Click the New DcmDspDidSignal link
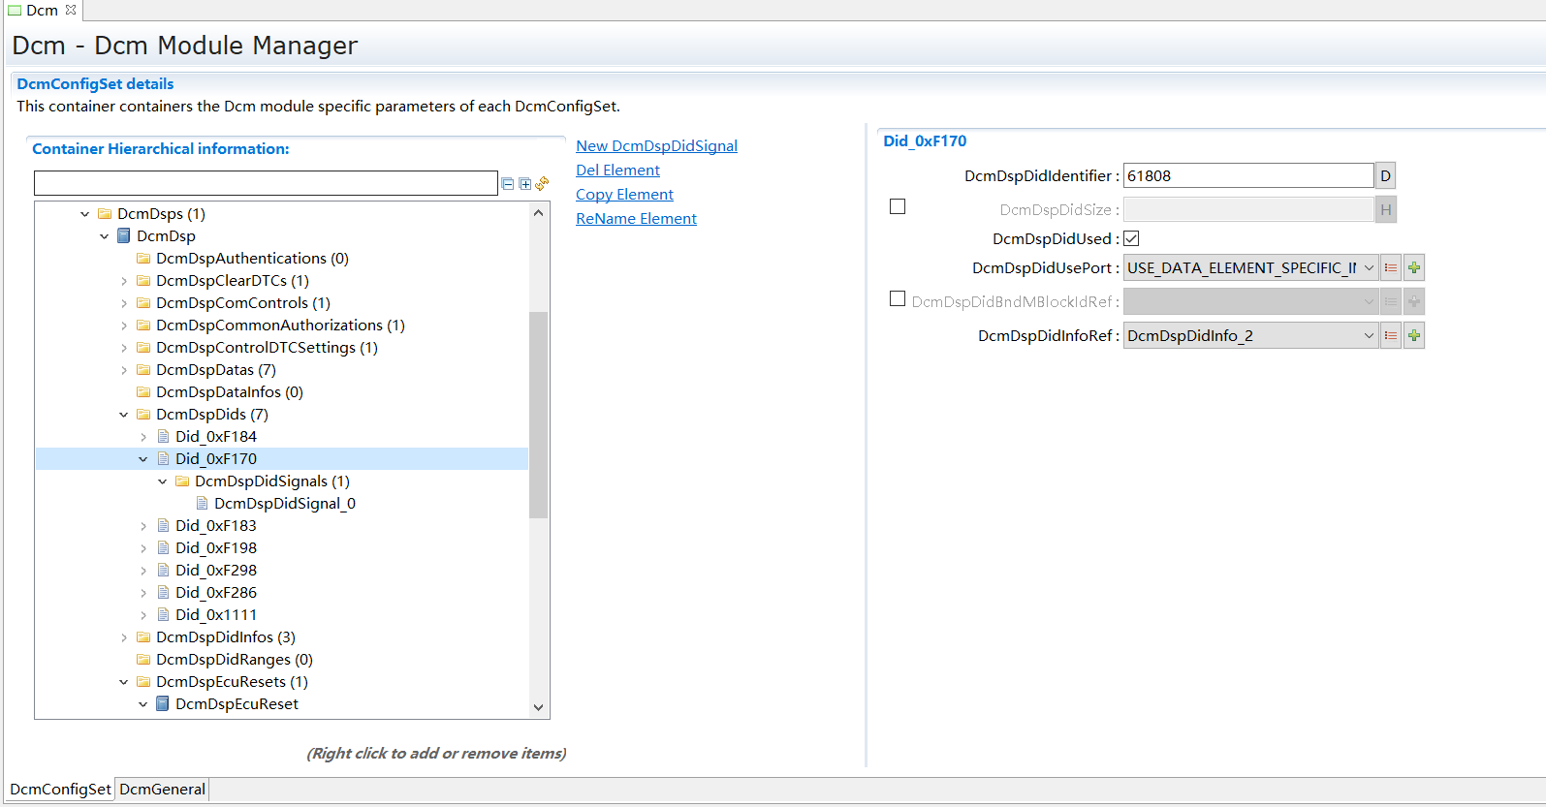The height and width of the screenshot is (807, 1546). pyautogui.click(x=656, y=146)
